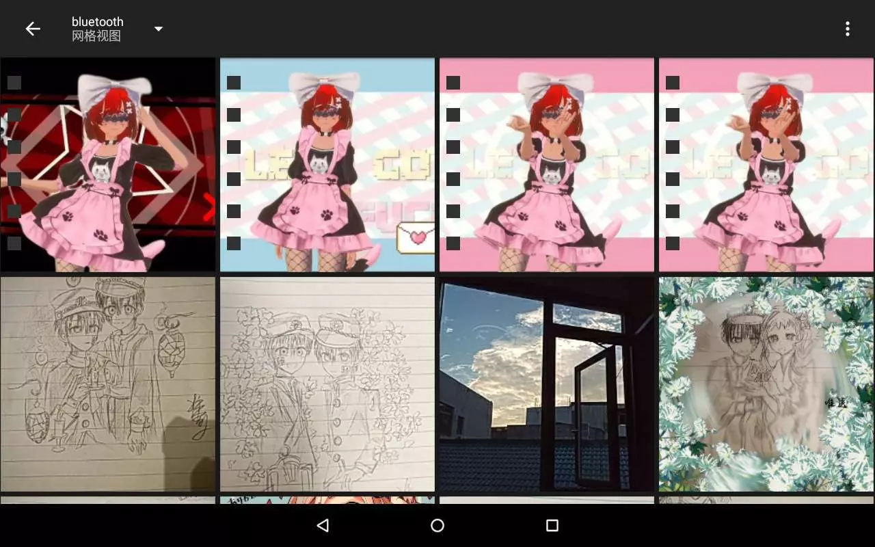Image resolution: width=875 pixels, height=547 pixels.
Task: Tap the Android home circle button
Action: (x=437, y=525)
